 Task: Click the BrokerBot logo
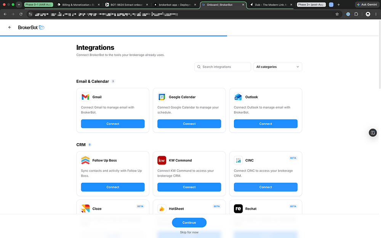[x=31, y=27]
